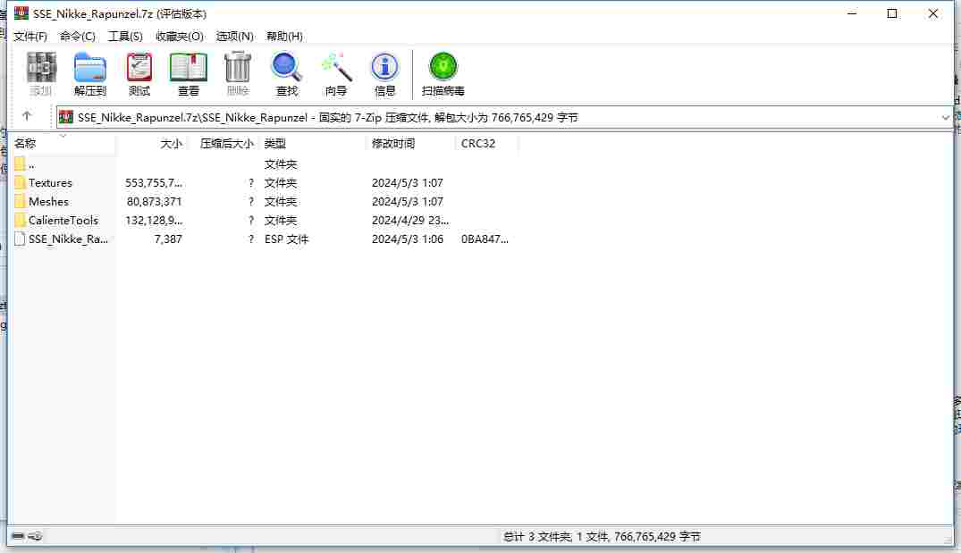Image resolution: width=961 pixels, height=553 pixels.
Task: Click the 'ESP 文件' type cell
Action: point(286,239)
